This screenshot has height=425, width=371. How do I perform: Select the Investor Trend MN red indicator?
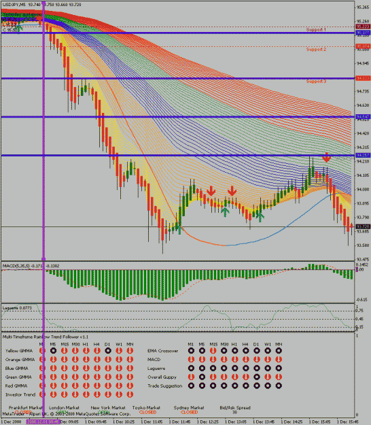coord(130,394)
